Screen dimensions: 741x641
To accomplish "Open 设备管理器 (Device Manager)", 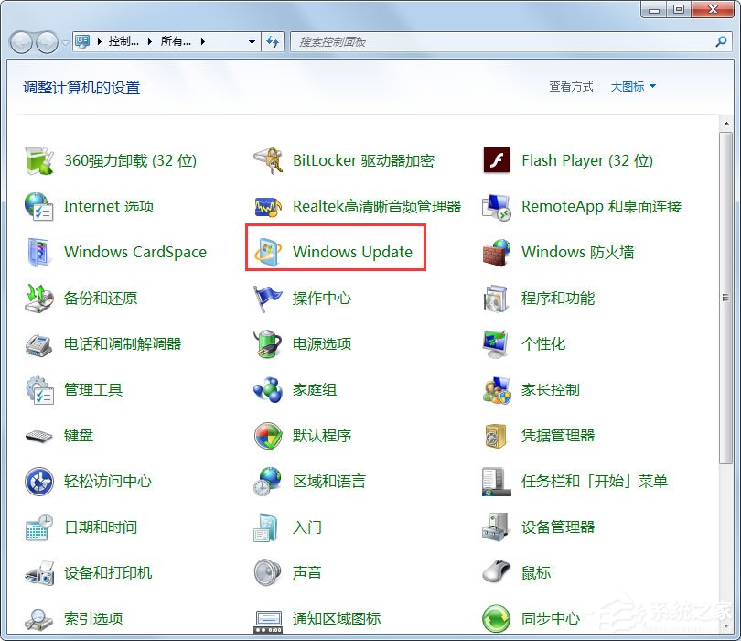I will click(560, 527).
